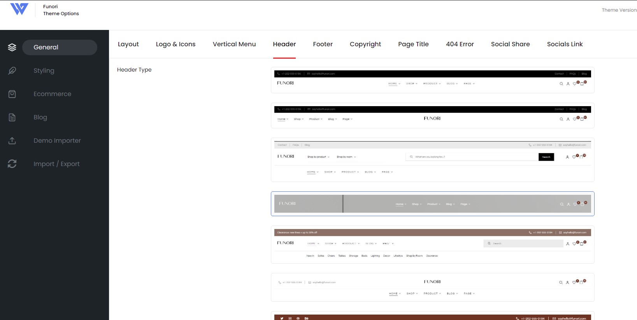This screenshot has width=637, height=320.
Task: Open the Ecommerce section
Action: coord(52,94)
